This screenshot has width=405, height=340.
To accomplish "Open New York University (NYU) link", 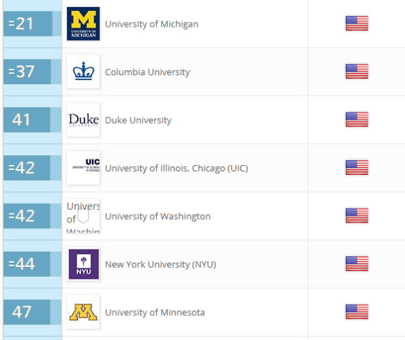I will click(x=160, y=264).
